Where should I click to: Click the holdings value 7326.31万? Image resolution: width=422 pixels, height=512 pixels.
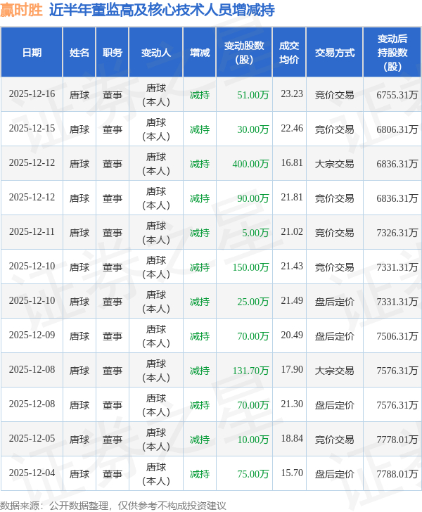(x=397, y=233)
